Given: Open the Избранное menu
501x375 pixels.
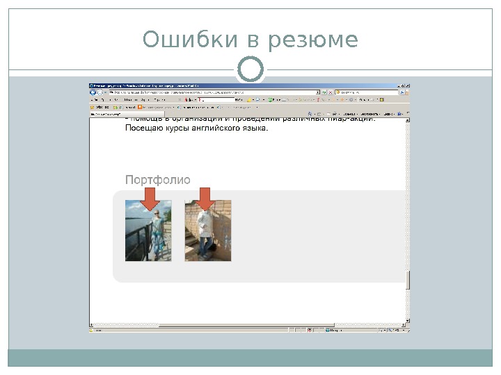Looking at the screenshot, I should click(131, 100).
